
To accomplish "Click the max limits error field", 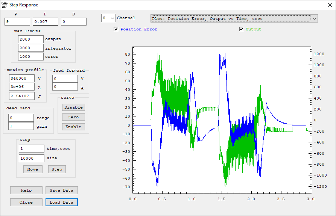I will pos(31,56).
